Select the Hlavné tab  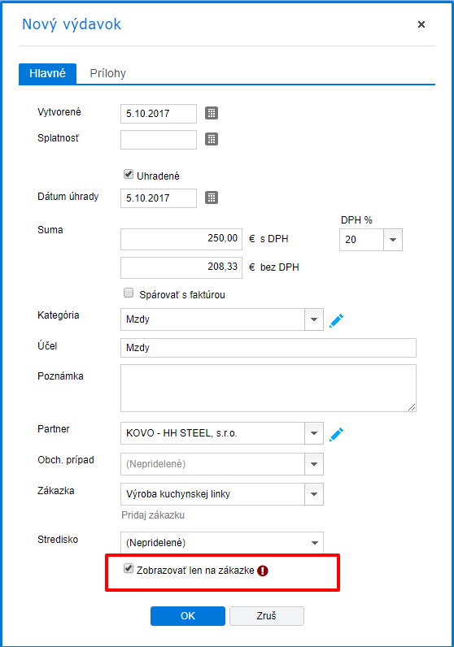(47, 73)
